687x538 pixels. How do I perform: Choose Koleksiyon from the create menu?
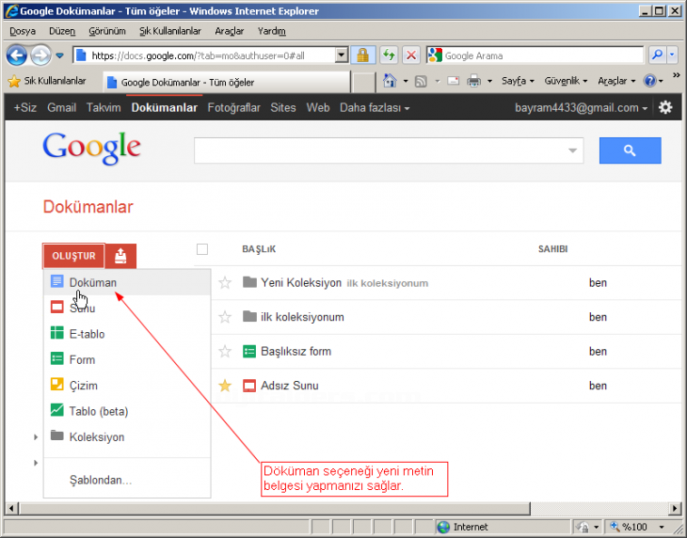[x=127, y=436]
